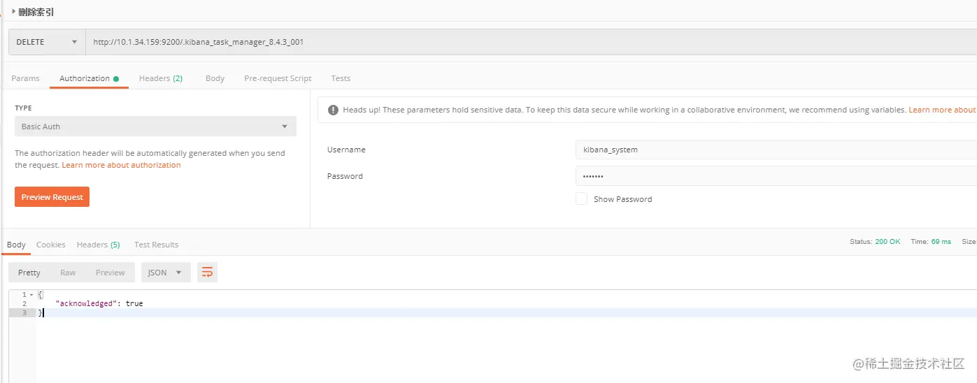
Task: Click the Password input field
Action: 776,176
